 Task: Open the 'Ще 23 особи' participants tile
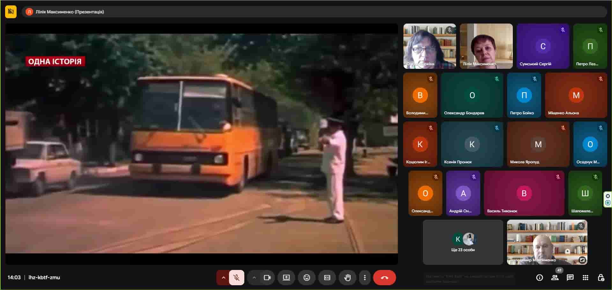coord(463,242)
